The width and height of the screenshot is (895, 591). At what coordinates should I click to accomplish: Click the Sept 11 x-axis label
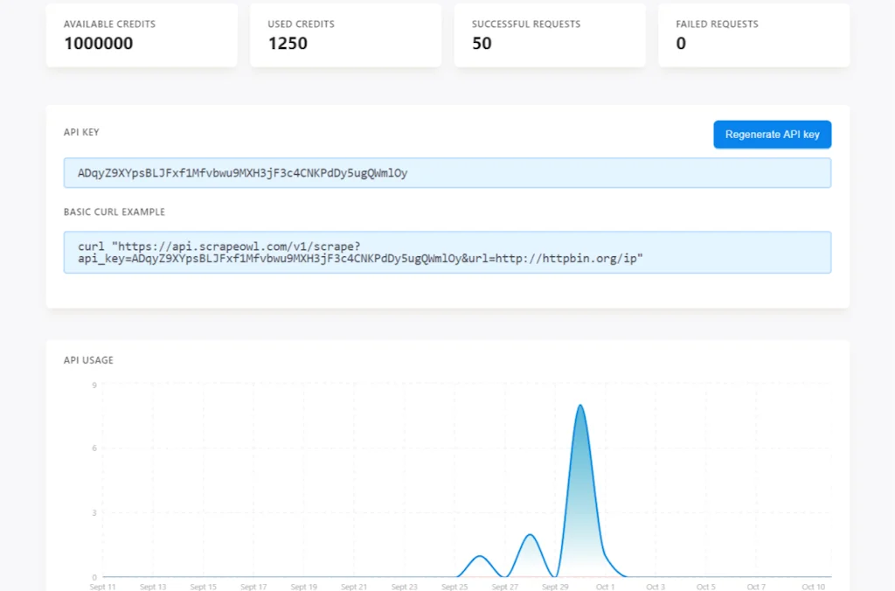click(102, 587)
